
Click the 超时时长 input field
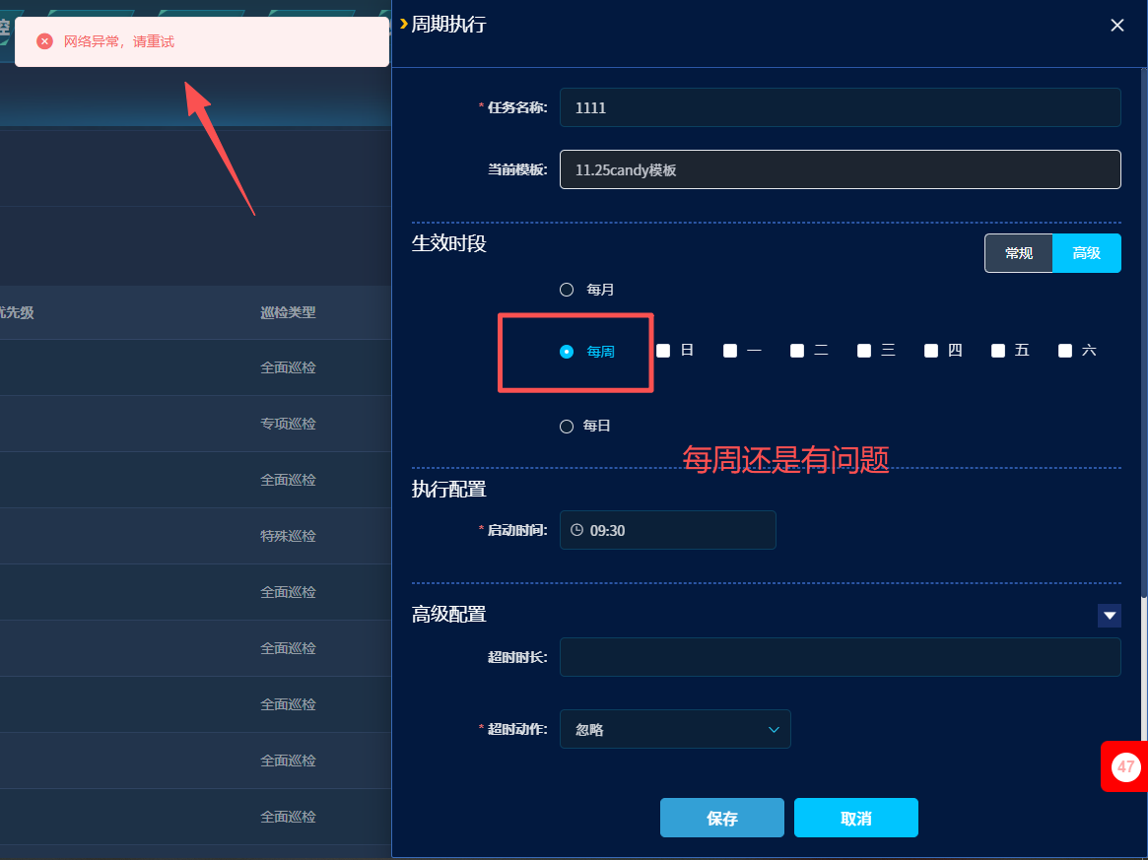pyautogui.click(x=840, y=657)
